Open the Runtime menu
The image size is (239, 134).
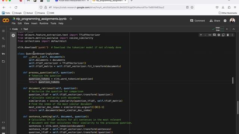[44, 23]
